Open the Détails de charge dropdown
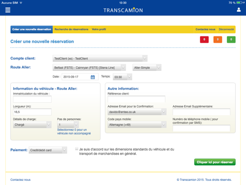 tap(32, 124)
